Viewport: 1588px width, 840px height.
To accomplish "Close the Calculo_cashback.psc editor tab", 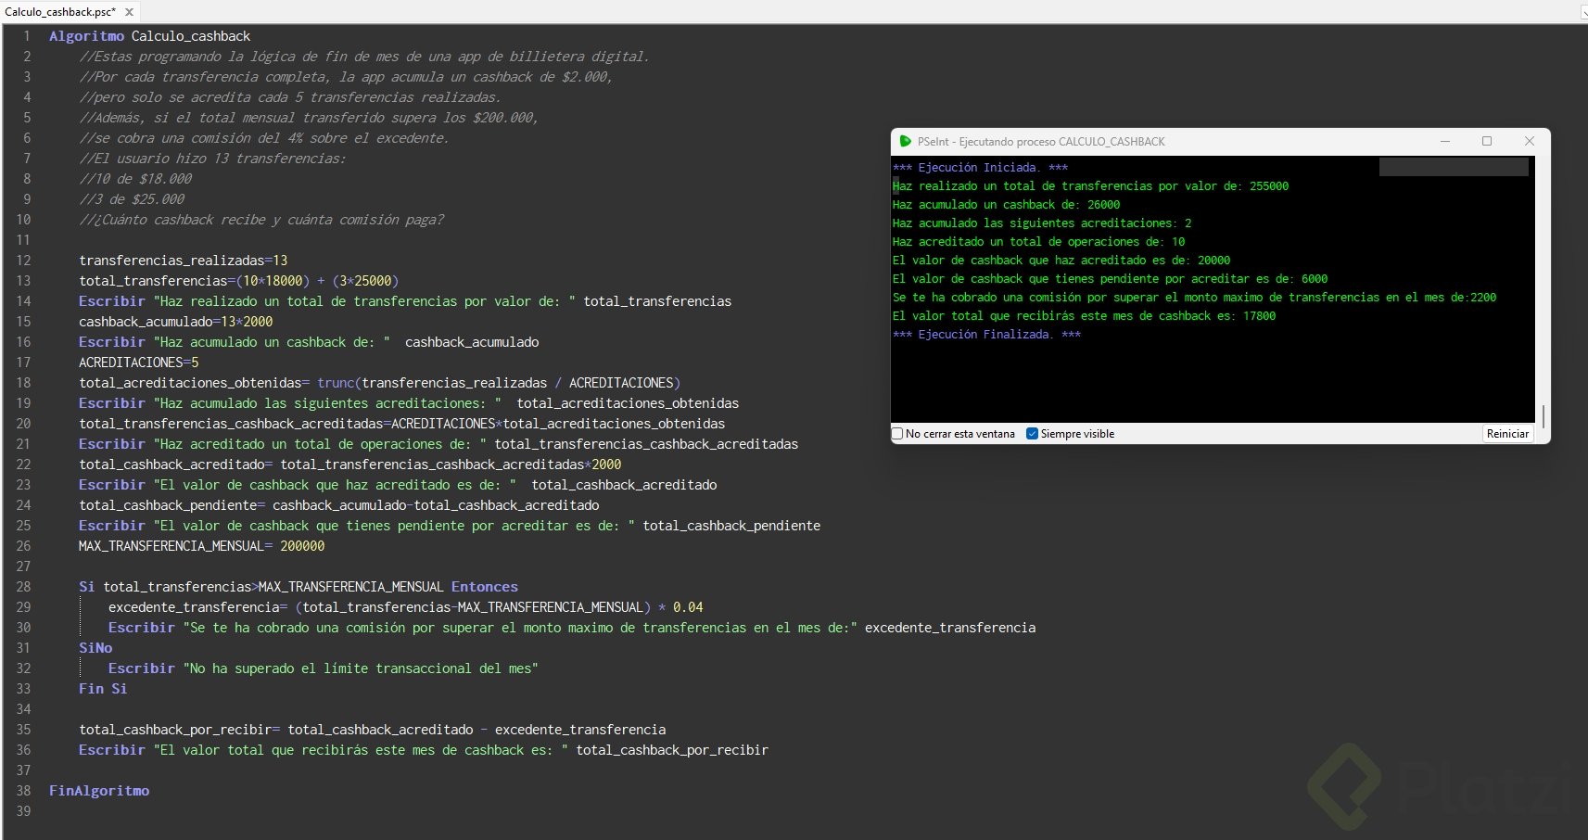I will [129, 12].
